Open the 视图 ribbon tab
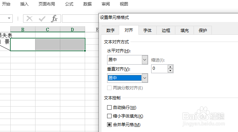The height and width of the screenshot is (132, 238). 124,4
